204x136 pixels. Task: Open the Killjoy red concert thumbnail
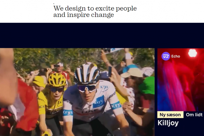pos(181,80)
